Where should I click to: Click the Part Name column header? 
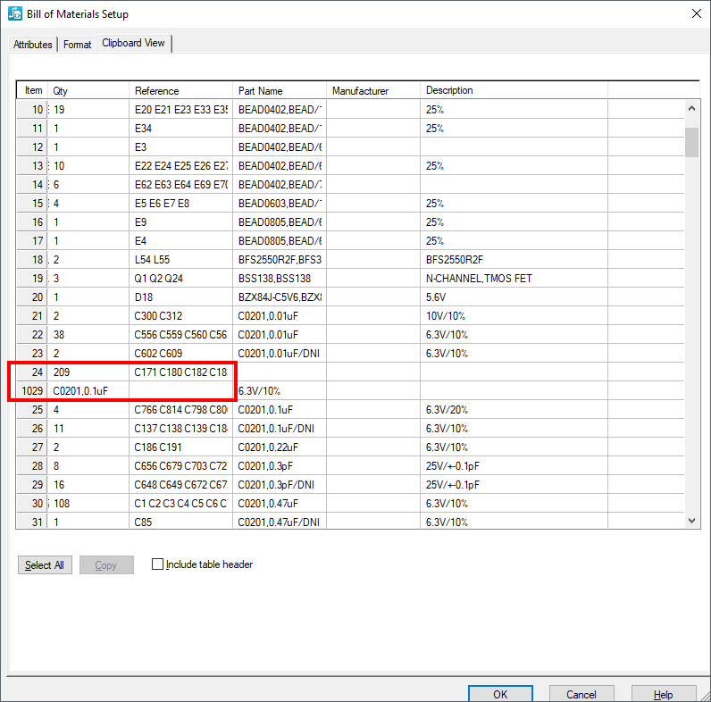coord(260,90)
